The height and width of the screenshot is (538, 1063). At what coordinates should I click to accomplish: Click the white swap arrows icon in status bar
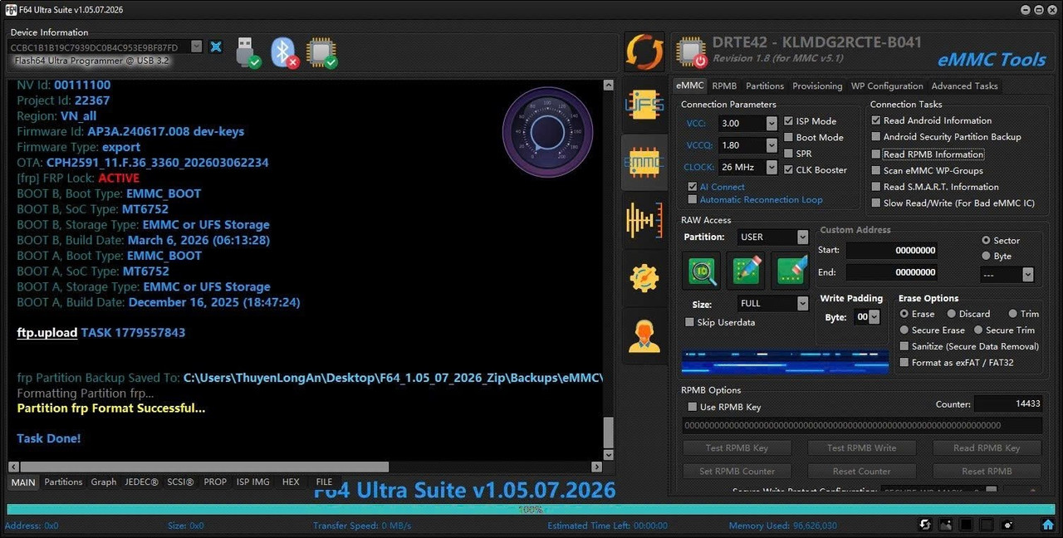click(925, 525)
